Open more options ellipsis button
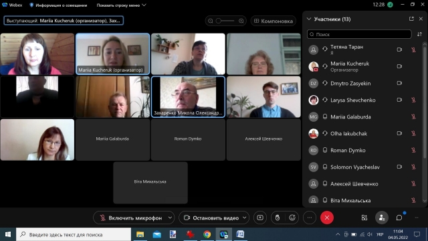This screenshot has width=428, height=241. pos(310,218)
